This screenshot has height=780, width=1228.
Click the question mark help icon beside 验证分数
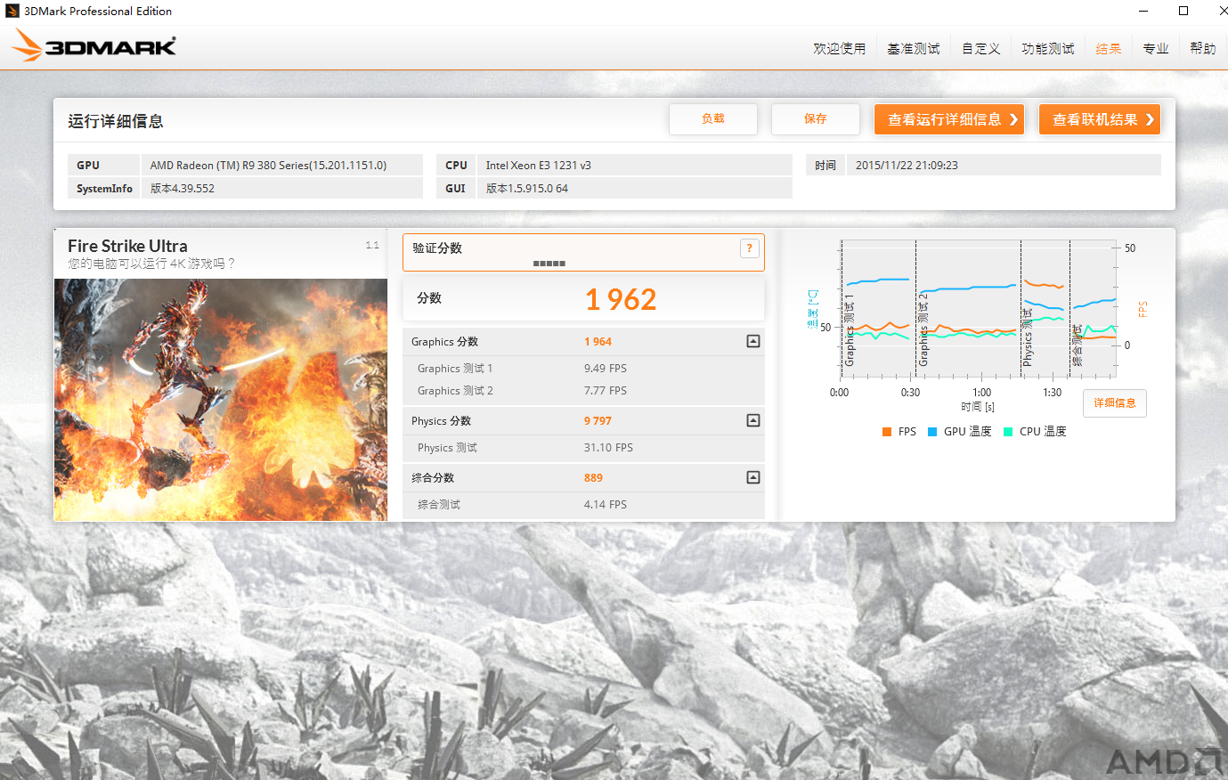[x=750, y=248]
